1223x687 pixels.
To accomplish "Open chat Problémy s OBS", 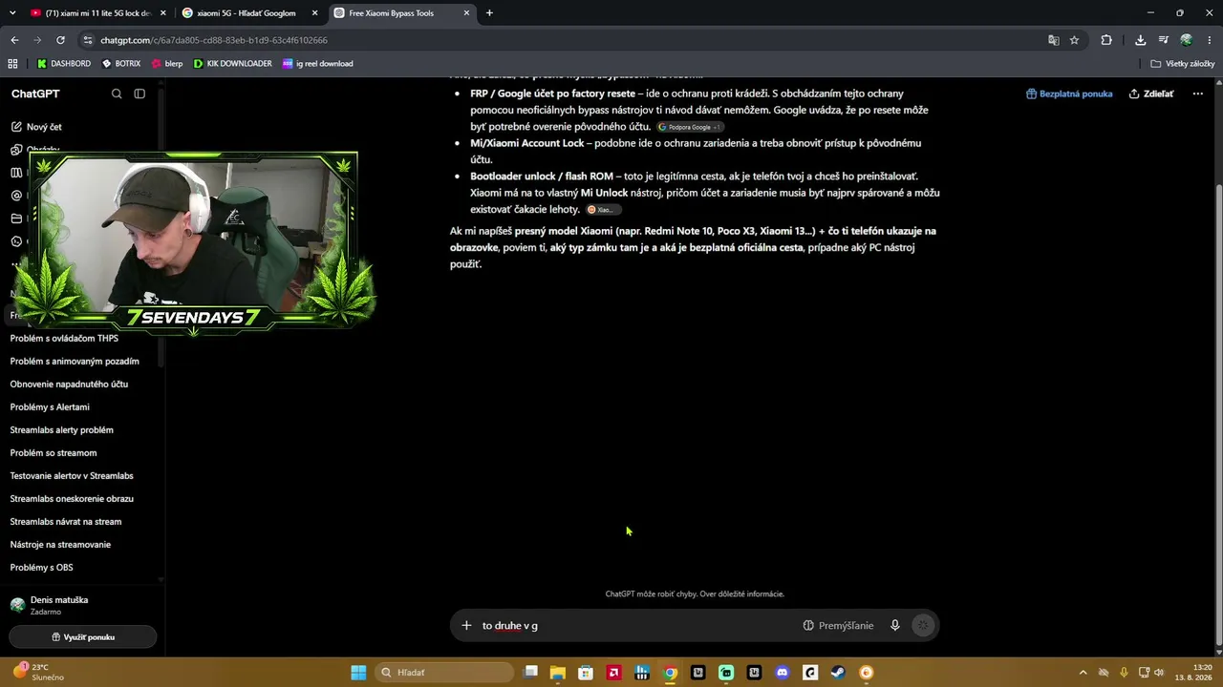I will tap(41, 568).
